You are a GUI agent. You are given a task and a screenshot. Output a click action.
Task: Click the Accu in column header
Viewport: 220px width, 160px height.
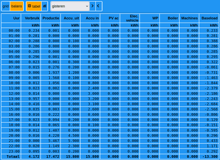coord(90,18)
